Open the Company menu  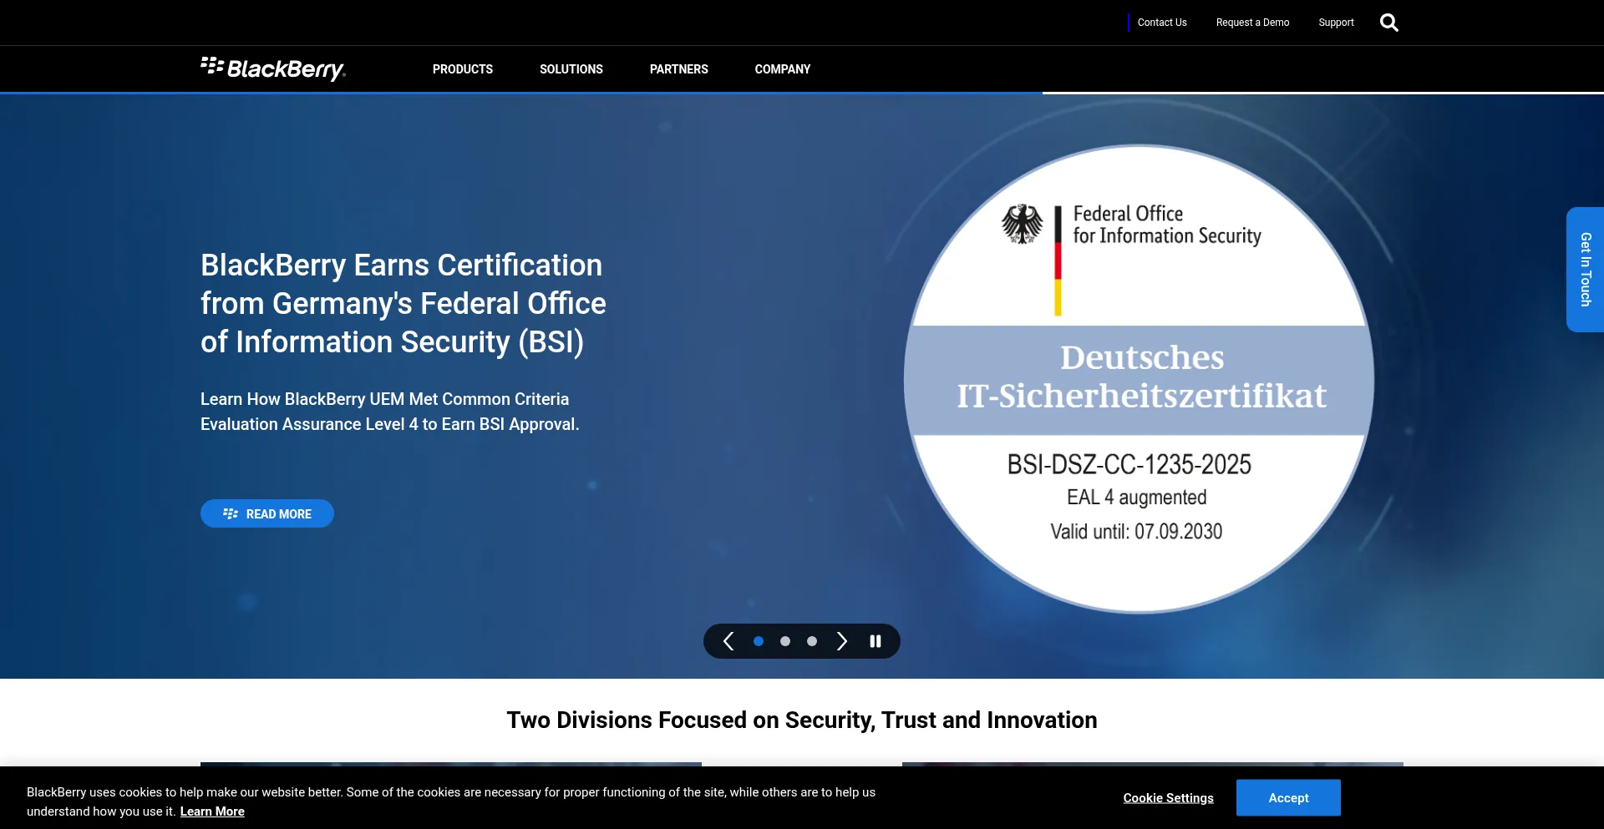782,69
